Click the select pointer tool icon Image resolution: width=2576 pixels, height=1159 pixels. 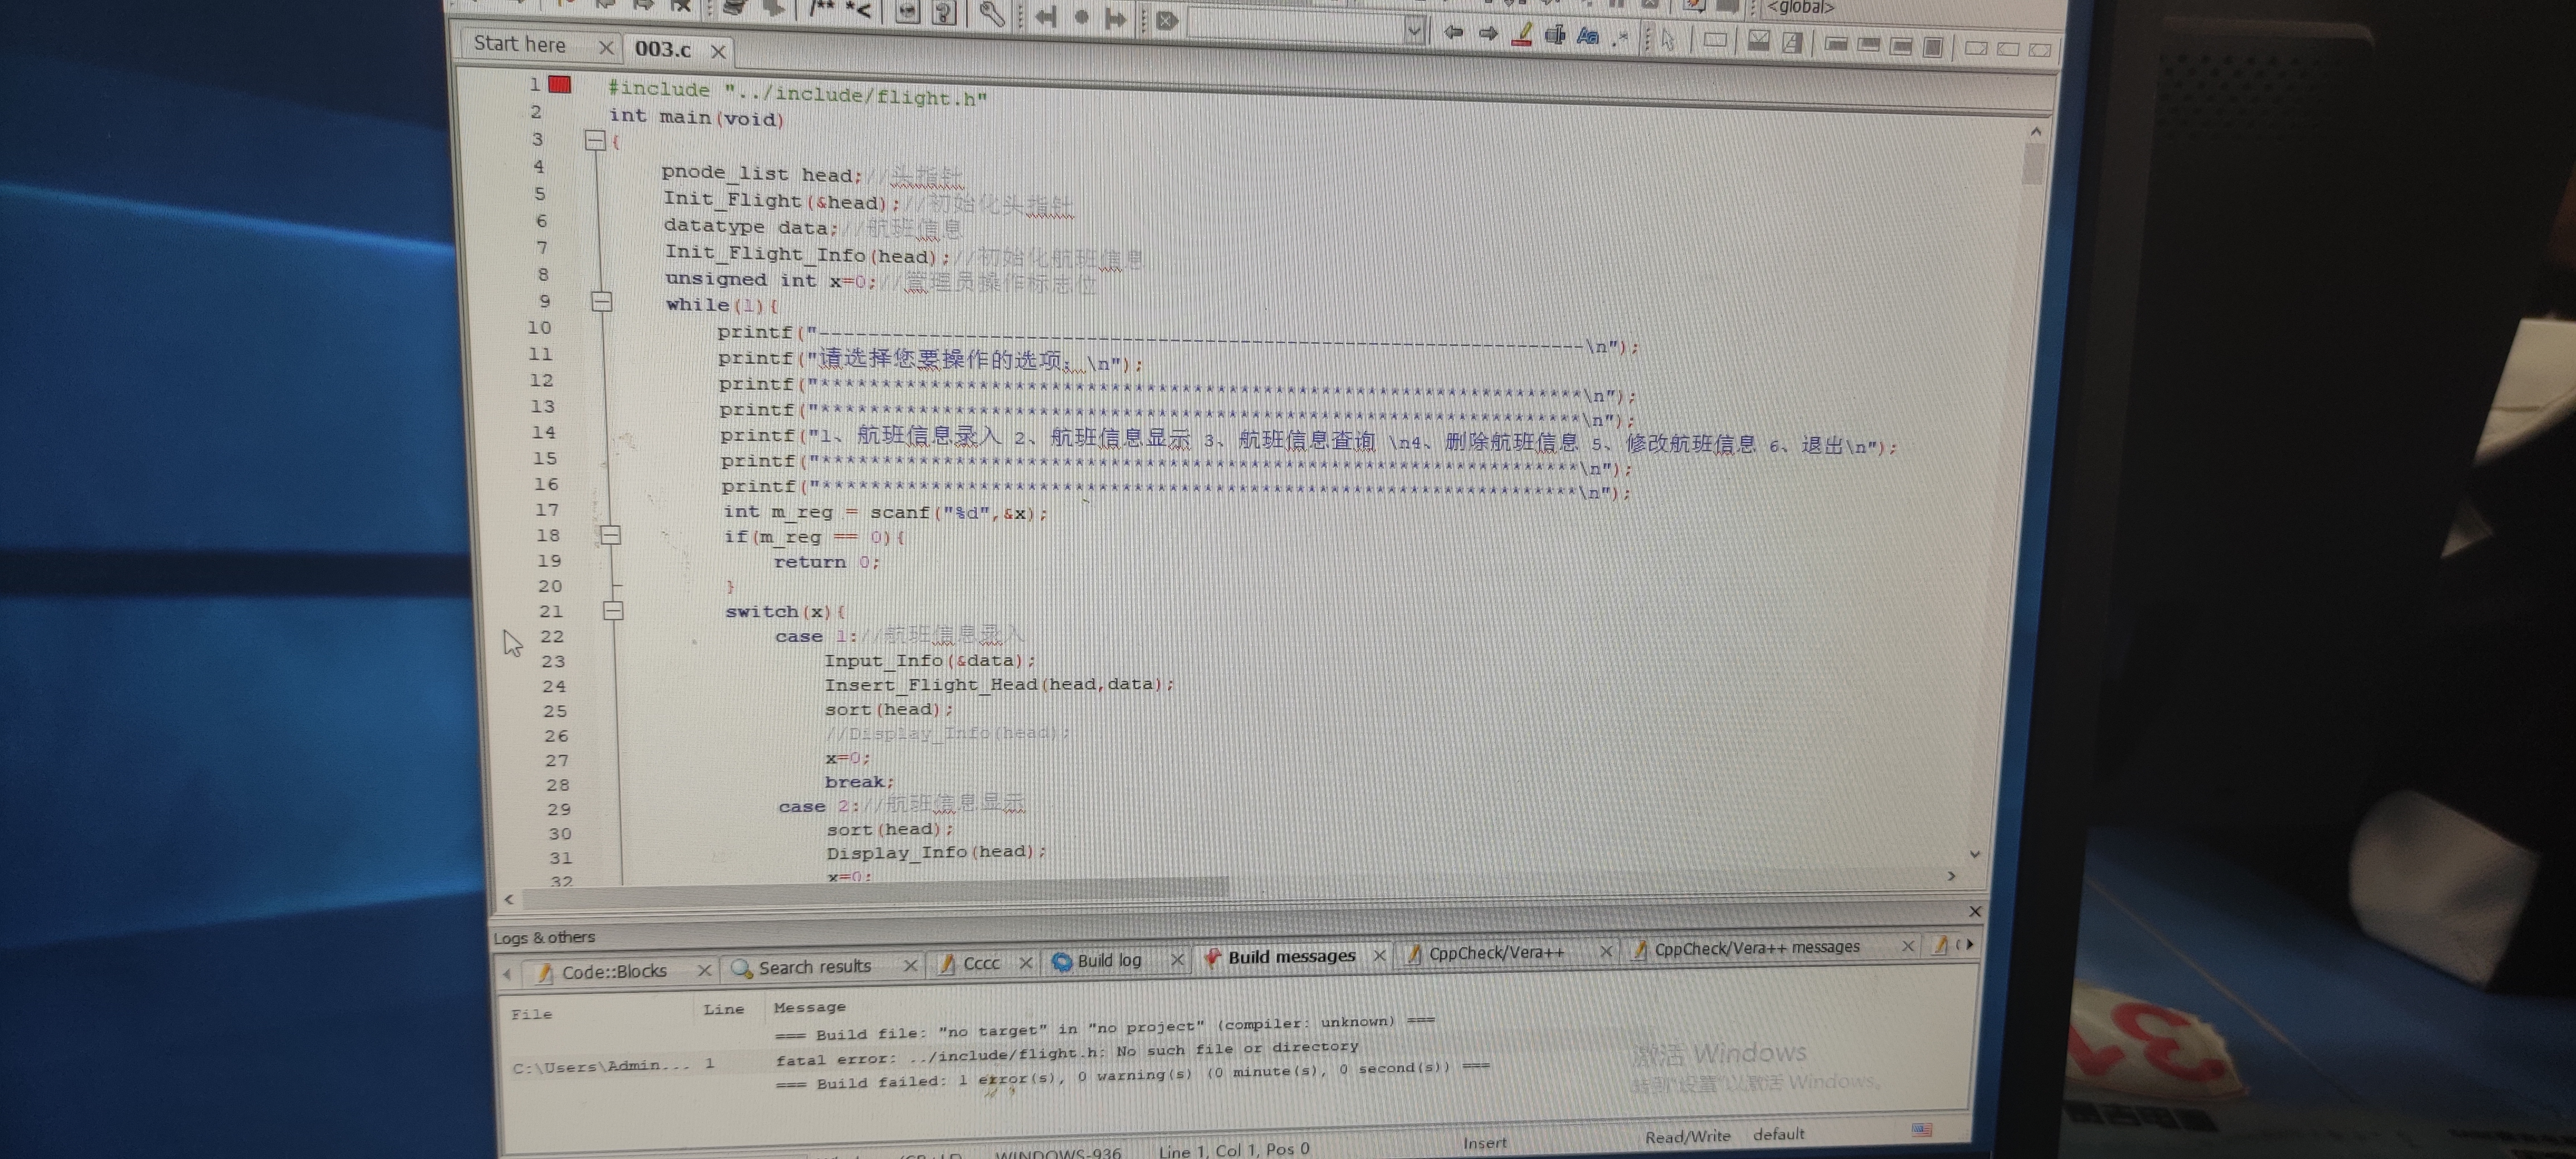(1667, 40)
